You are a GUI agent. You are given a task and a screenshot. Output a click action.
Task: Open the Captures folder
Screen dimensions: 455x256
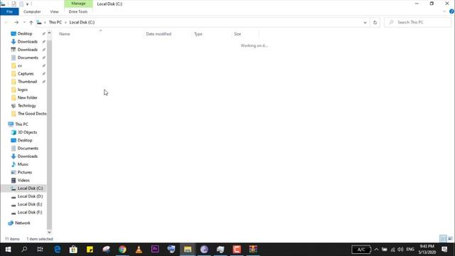[x=26, y=74]
